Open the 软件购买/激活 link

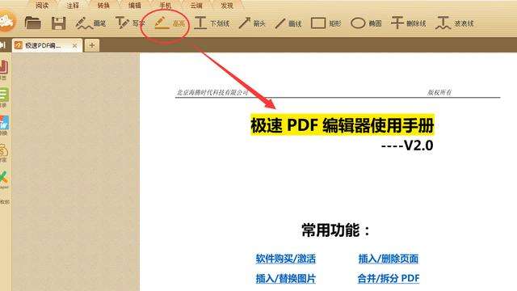[285, 259]
